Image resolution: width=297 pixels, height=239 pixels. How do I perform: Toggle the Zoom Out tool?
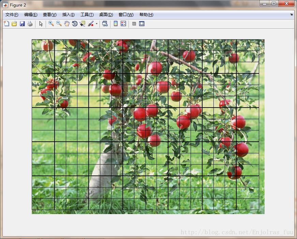click(x=58, y=24)
